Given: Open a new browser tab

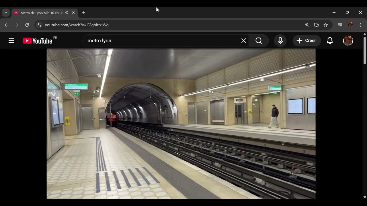Looking at the screenshot, I should pos(84,13).
